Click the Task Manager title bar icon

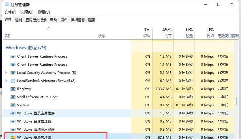(x=7, y=5)
